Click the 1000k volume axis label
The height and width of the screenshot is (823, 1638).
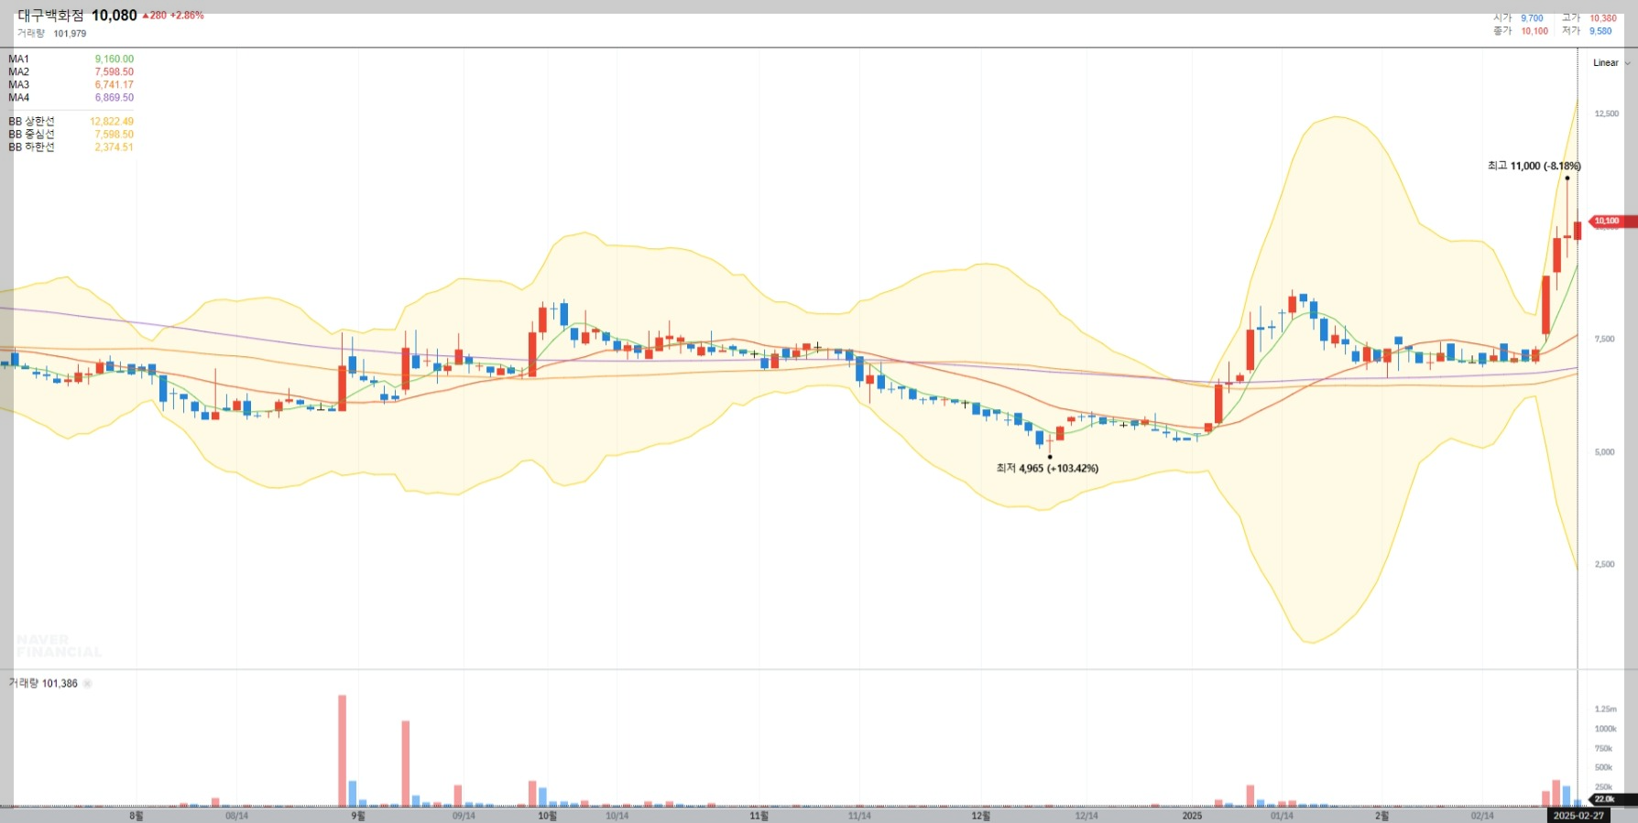coord(1605,730)
